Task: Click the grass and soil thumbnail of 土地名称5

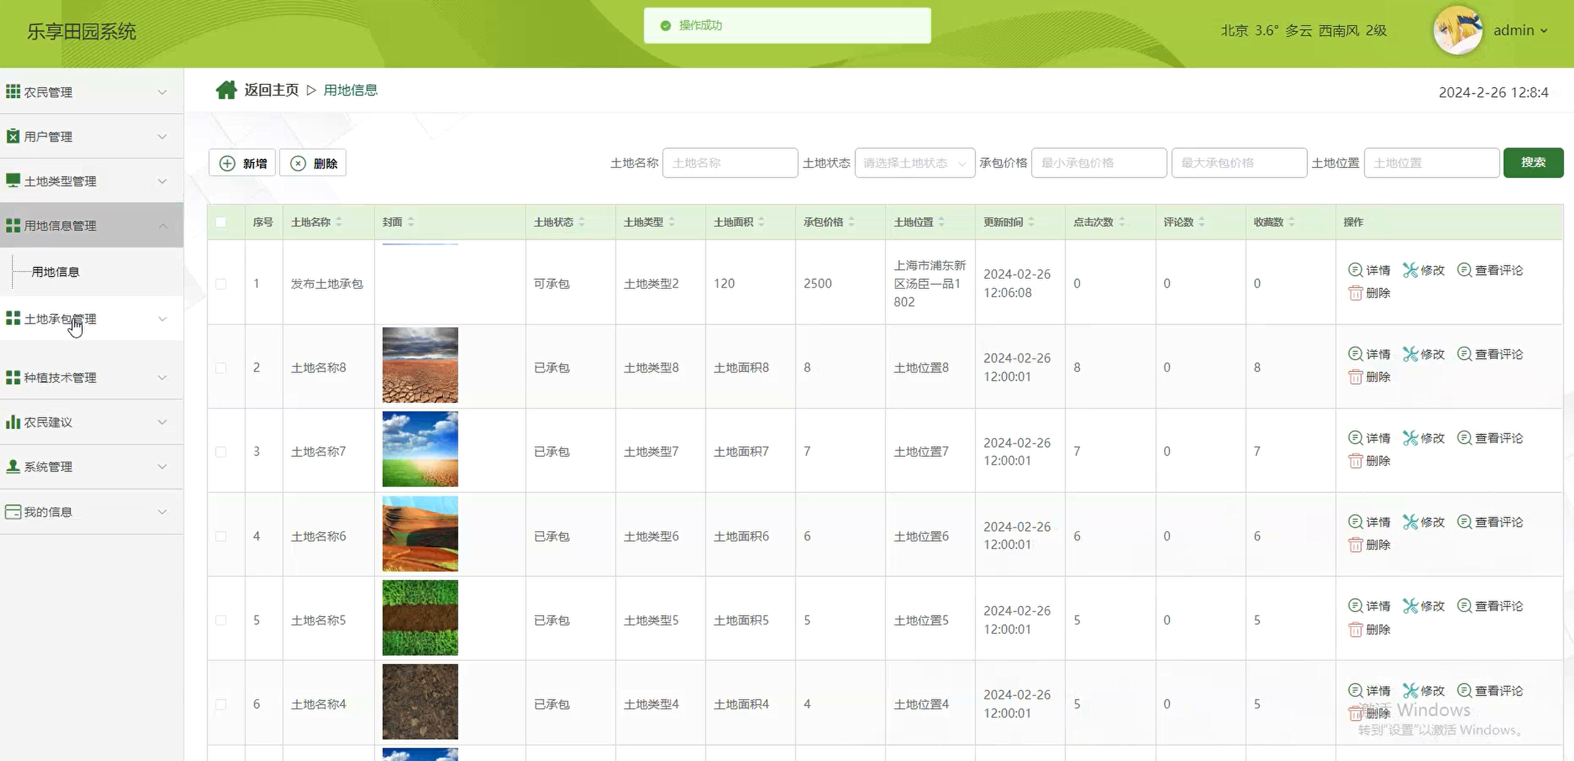Action: tap(420, 618)
